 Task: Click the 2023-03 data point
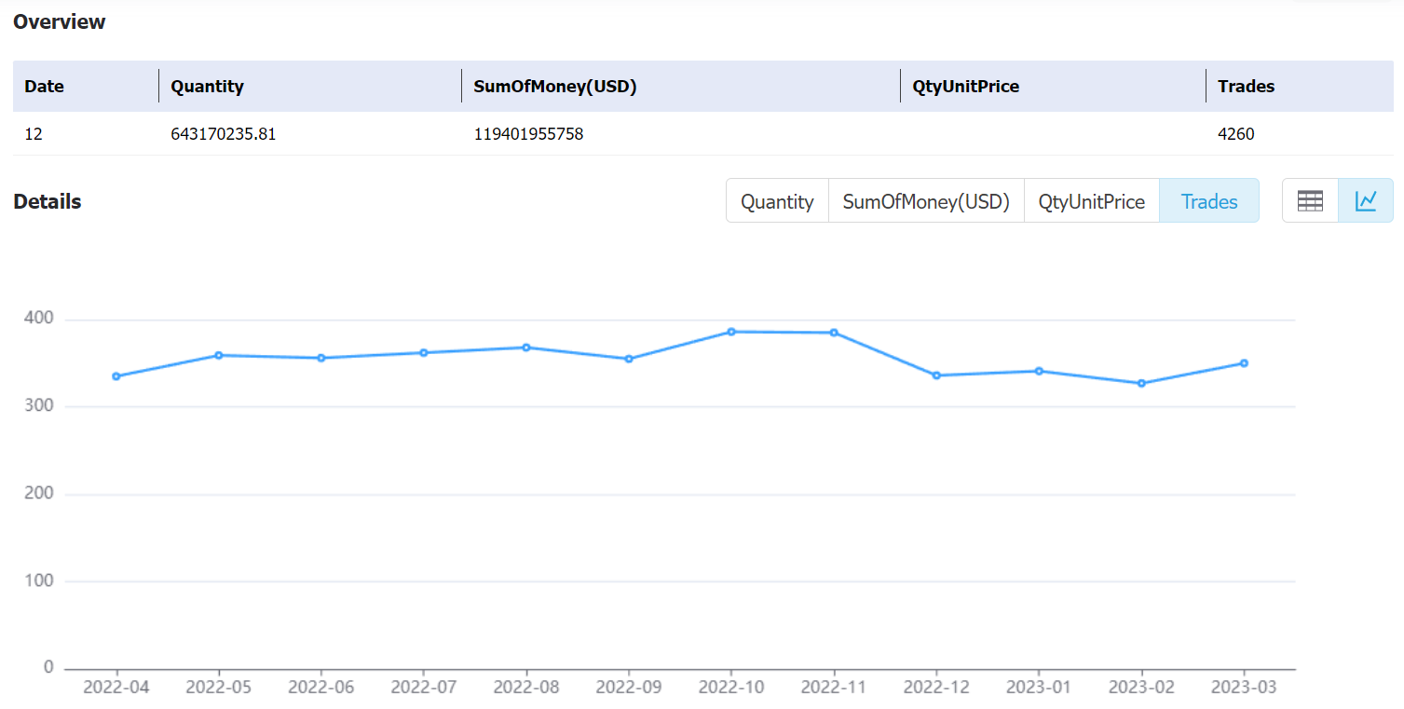pos(1244,363)
